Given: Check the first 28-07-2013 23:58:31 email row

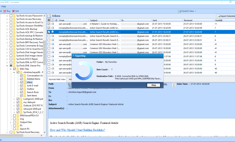Looking at the screenshot, I should pyautogui.click(x=49, y=36).
